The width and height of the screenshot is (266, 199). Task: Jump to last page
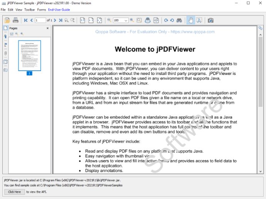click(x=61, y=20)
